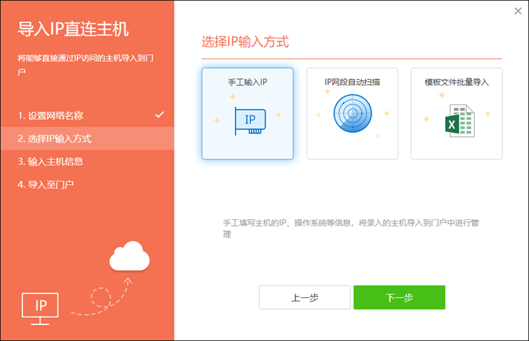Choose the IP网段自动扫描 option label
This screenshot has width=529, height=341.
coord(352,83)
